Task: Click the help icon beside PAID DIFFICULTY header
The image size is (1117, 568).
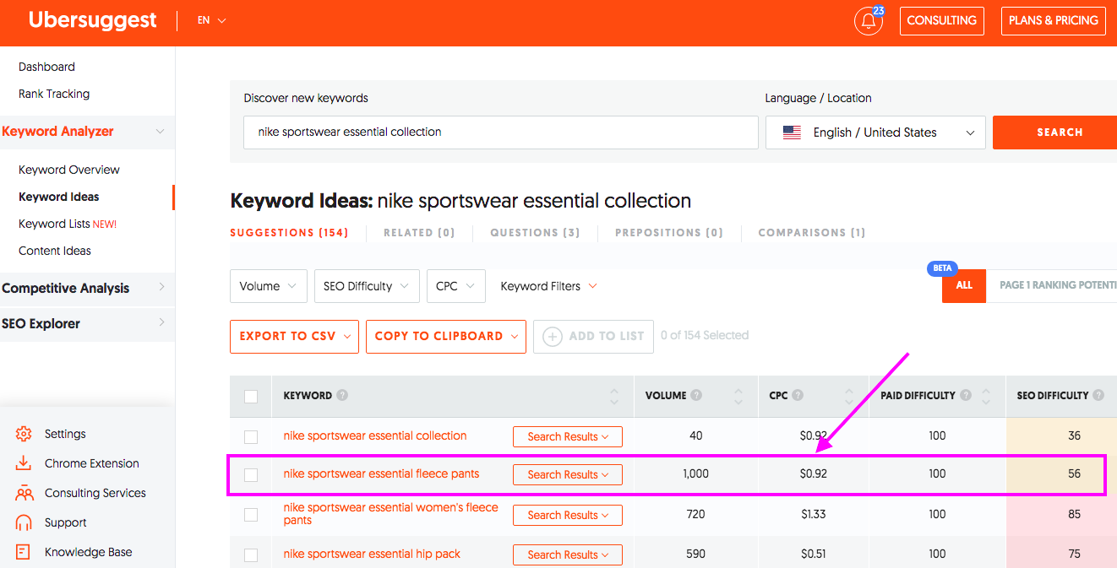Action: click(x=966, y=395)
